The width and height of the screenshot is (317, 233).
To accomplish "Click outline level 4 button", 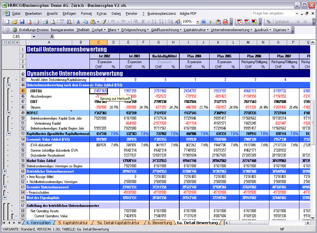I will click(17, 42).
